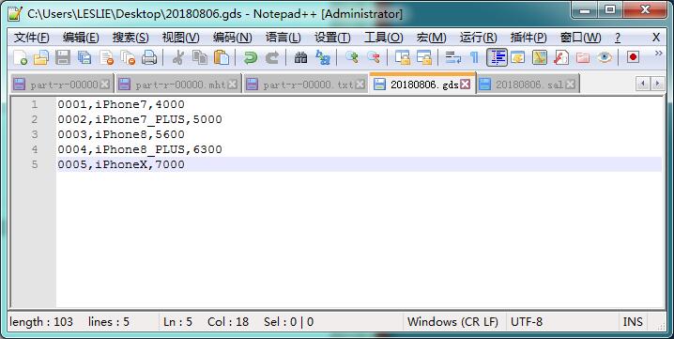Open the 编辑(E) menu

(81, 38)
